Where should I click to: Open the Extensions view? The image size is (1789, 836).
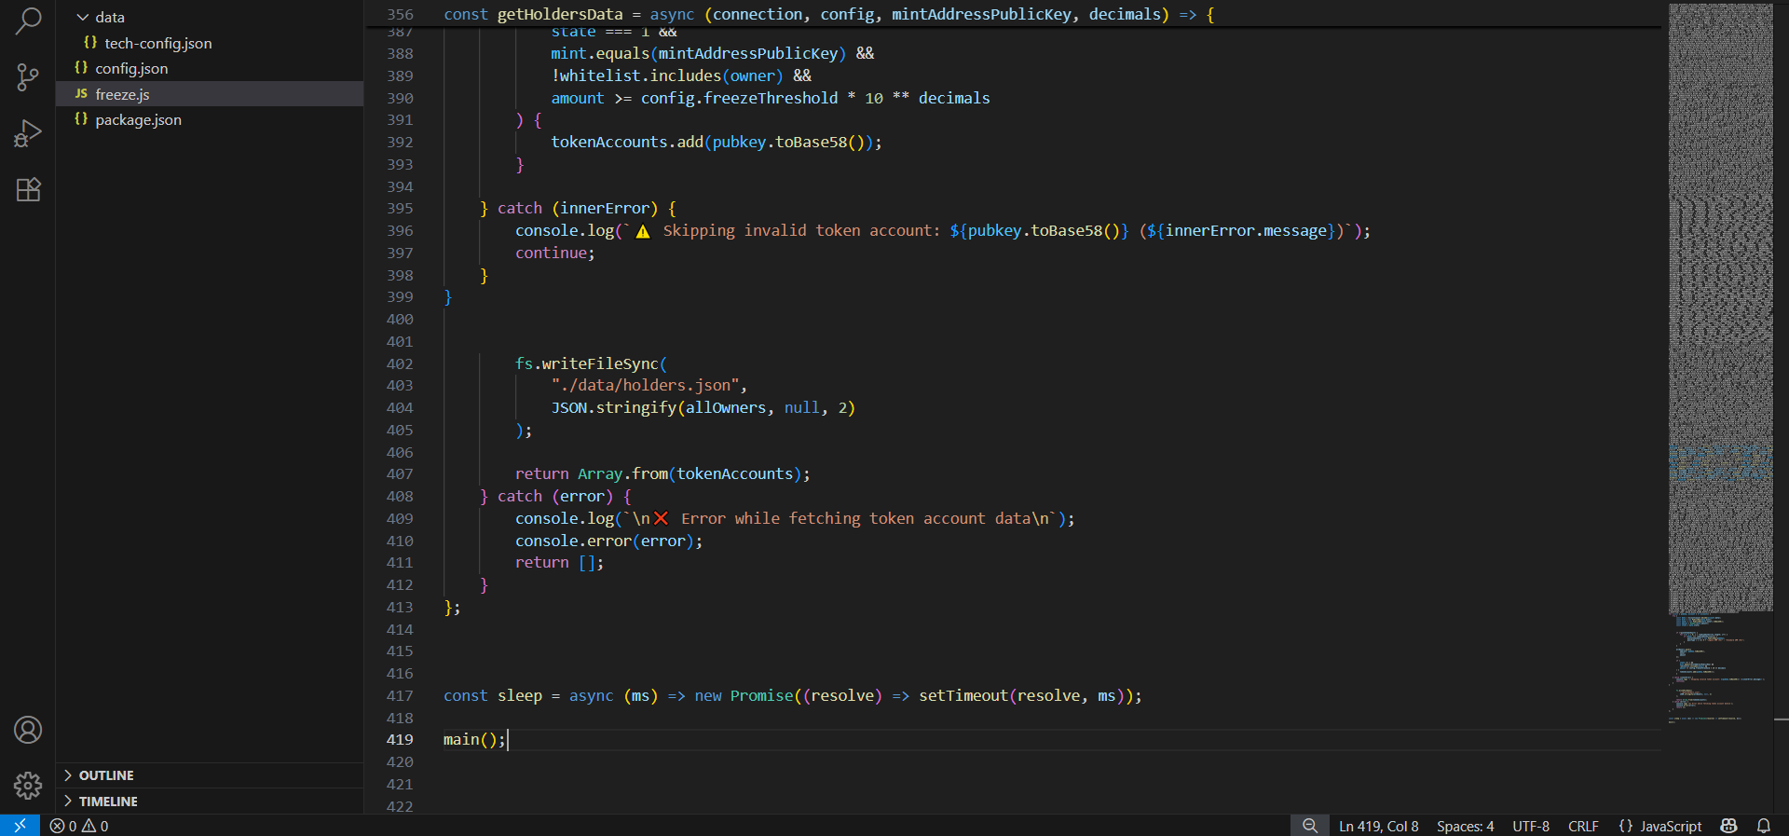[x=28, y=190]
